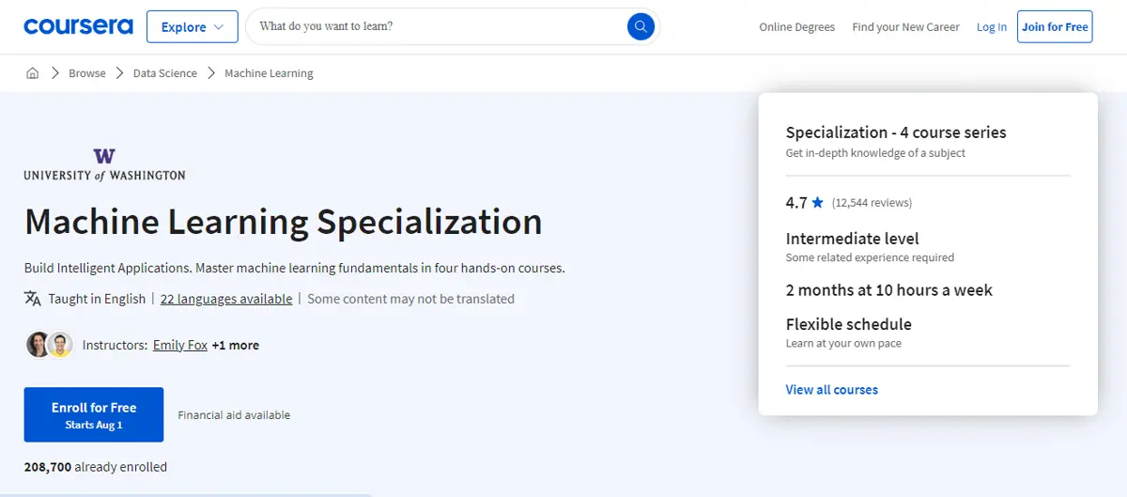
Task: Click the Coursera logo
Action: coord(78,26)
